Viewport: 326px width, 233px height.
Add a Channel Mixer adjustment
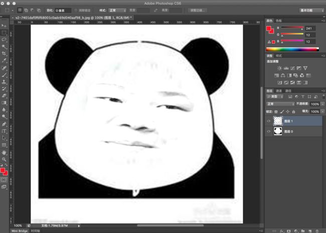tap(302, 75)
